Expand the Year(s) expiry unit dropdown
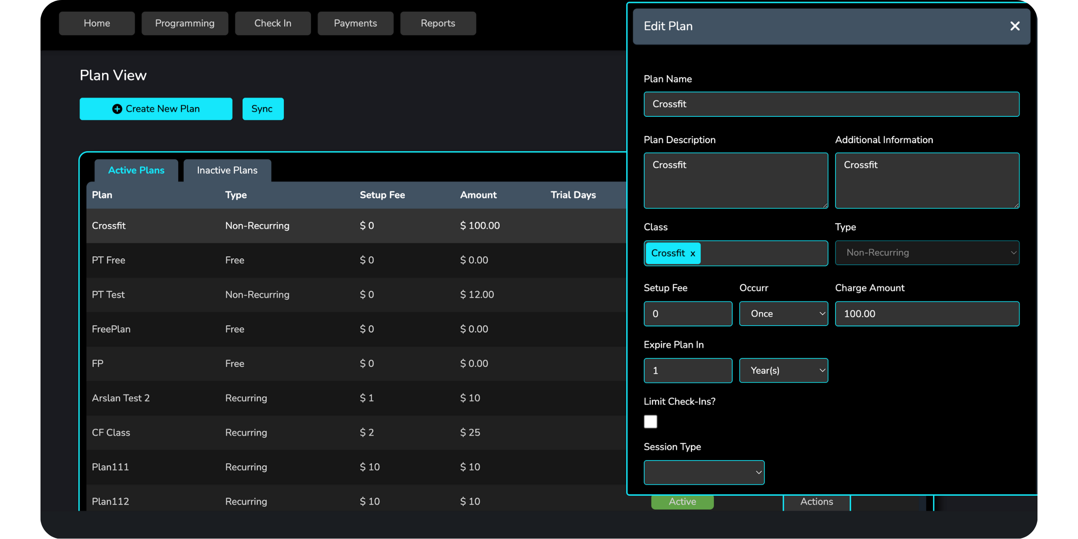Image resolution: width=1078 pixels, height=539 pixels. point(783,370)
